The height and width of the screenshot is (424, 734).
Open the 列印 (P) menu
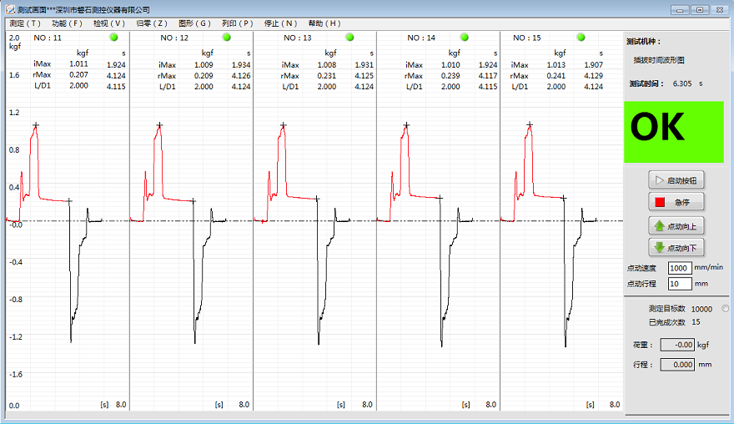point(237,23)
